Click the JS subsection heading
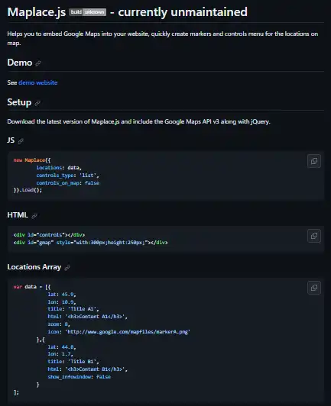331x406 pixels. point(11,140)
